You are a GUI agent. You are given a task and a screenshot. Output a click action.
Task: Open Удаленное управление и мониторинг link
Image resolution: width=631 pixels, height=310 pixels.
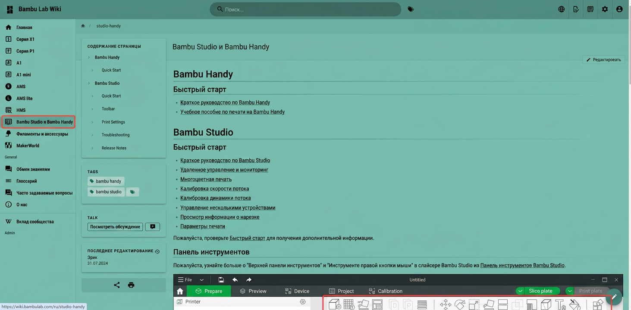tap(224, 170)
